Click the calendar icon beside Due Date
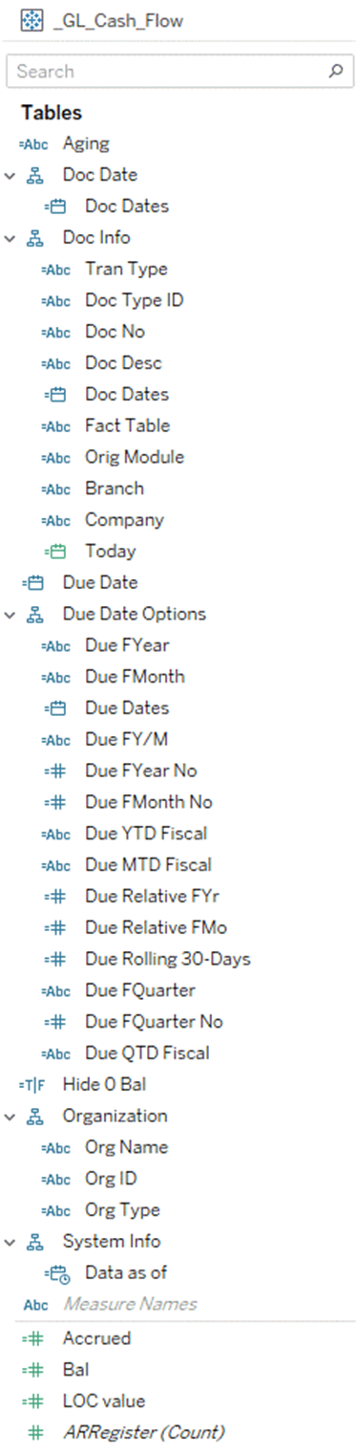This screenshot has height=1455, width=356. [34, 582]
